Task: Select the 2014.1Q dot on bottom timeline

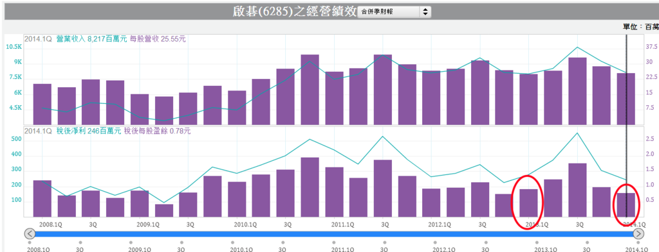Action: click(x=638, y=242)
